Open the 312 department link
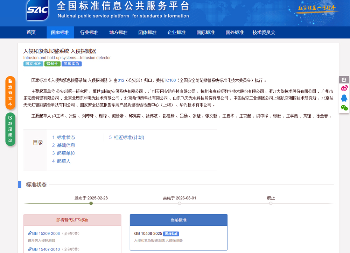Image resolution: width=350 pixels, height=253 pixels. [121, 80]
